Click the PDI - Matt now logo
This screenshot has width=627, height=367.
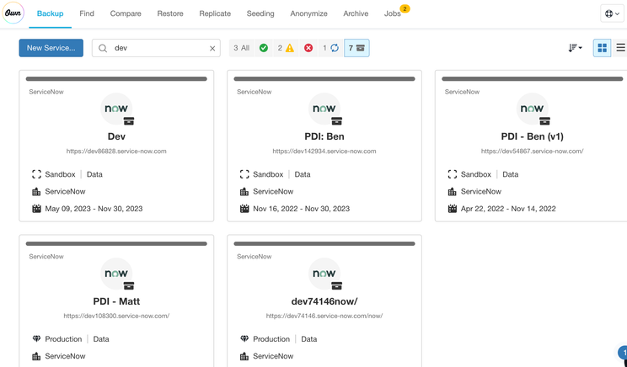point(116,274)
